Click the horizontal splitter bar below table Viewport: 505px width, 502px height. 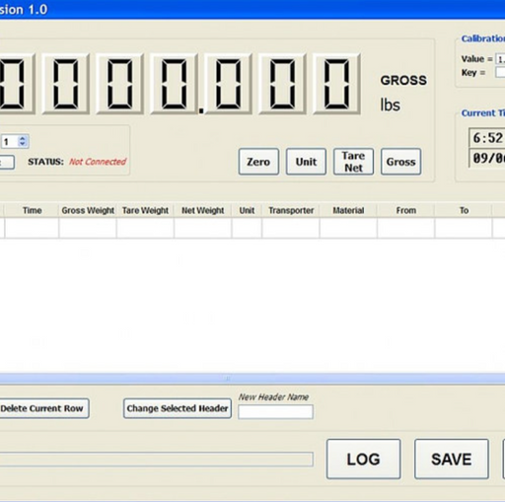(x=252, y=379)
